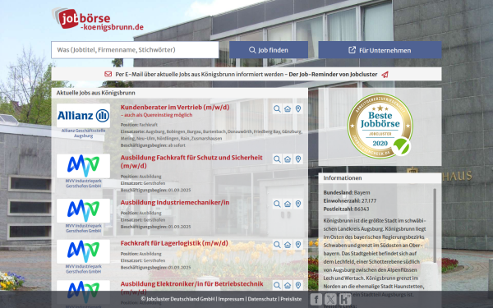The height and width of the screenshot is (308, 493).
Task: Open Ausbildung Fachkraft für Schutz und Sicherheit
Action: [x=191, y=162]
